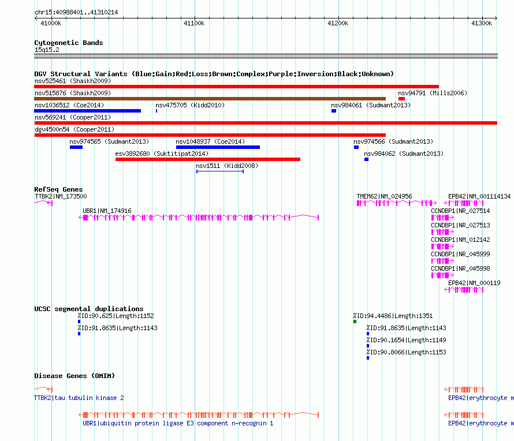Click the nsv1511 (Kidd2008) label

tap(227, 166)
